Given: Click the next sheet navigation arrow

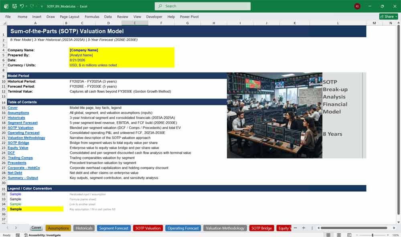Looking at the screenshot, I should (x=16, y=228).
